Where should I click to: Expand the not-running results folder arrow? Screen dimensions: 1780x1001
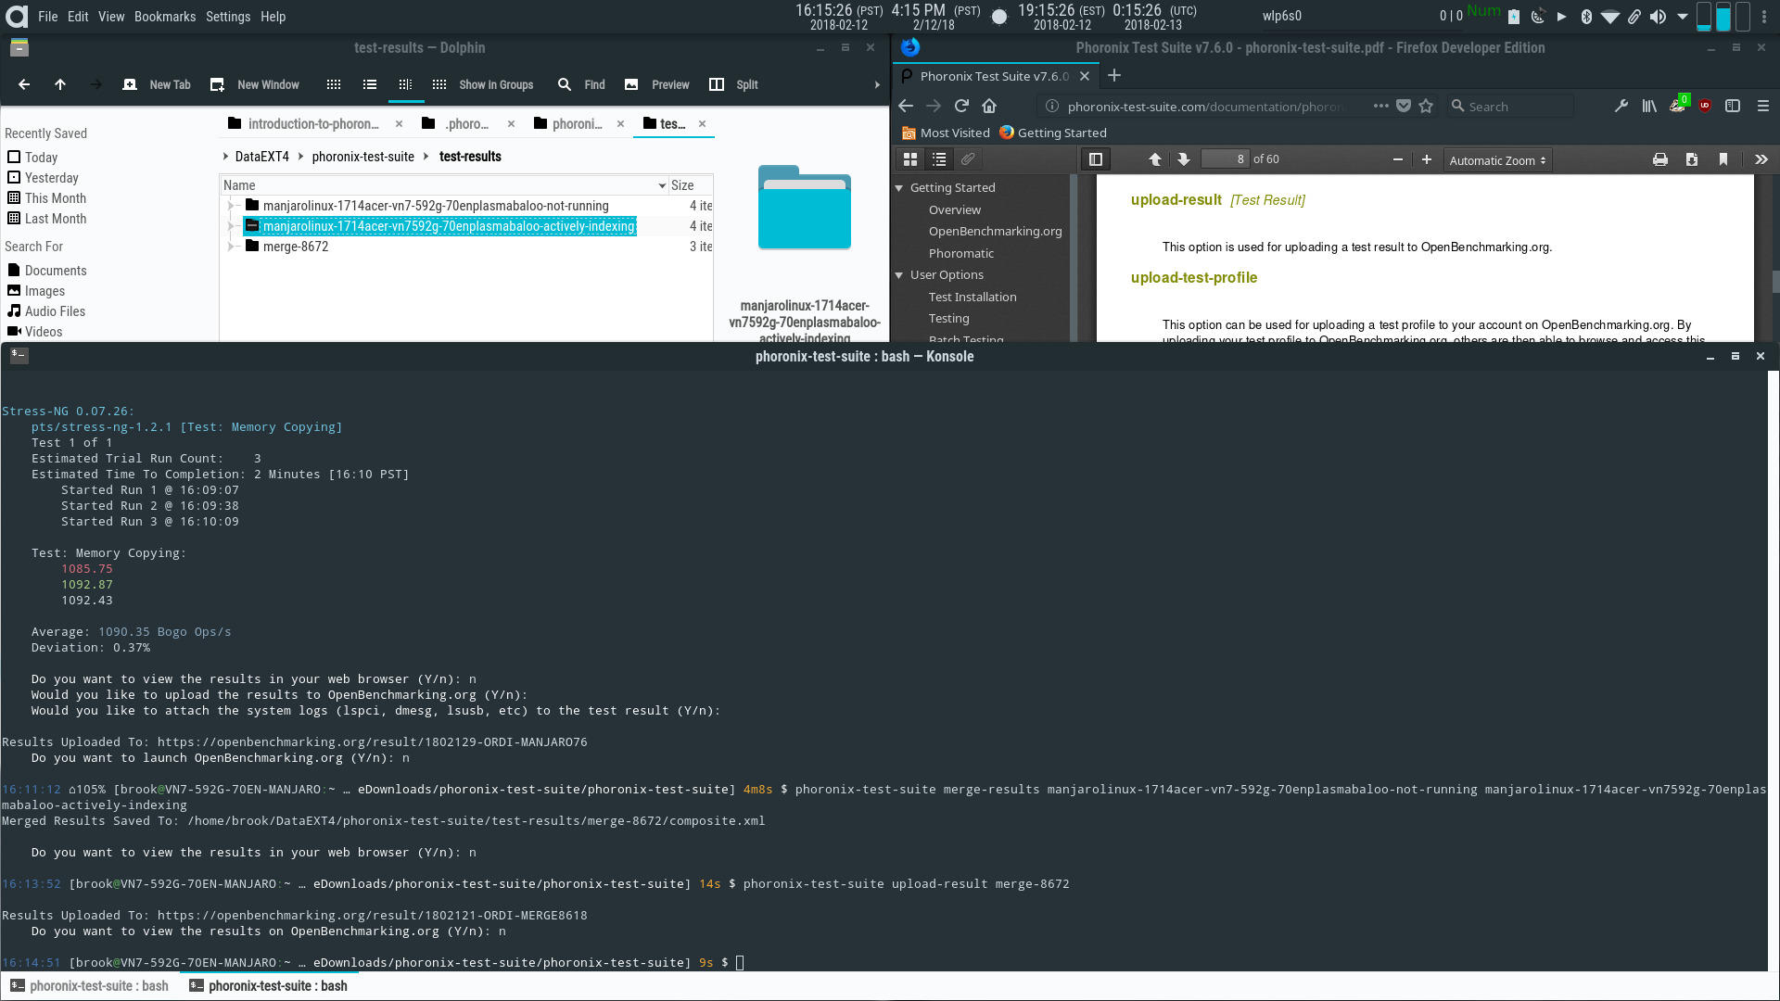[231, 206]
